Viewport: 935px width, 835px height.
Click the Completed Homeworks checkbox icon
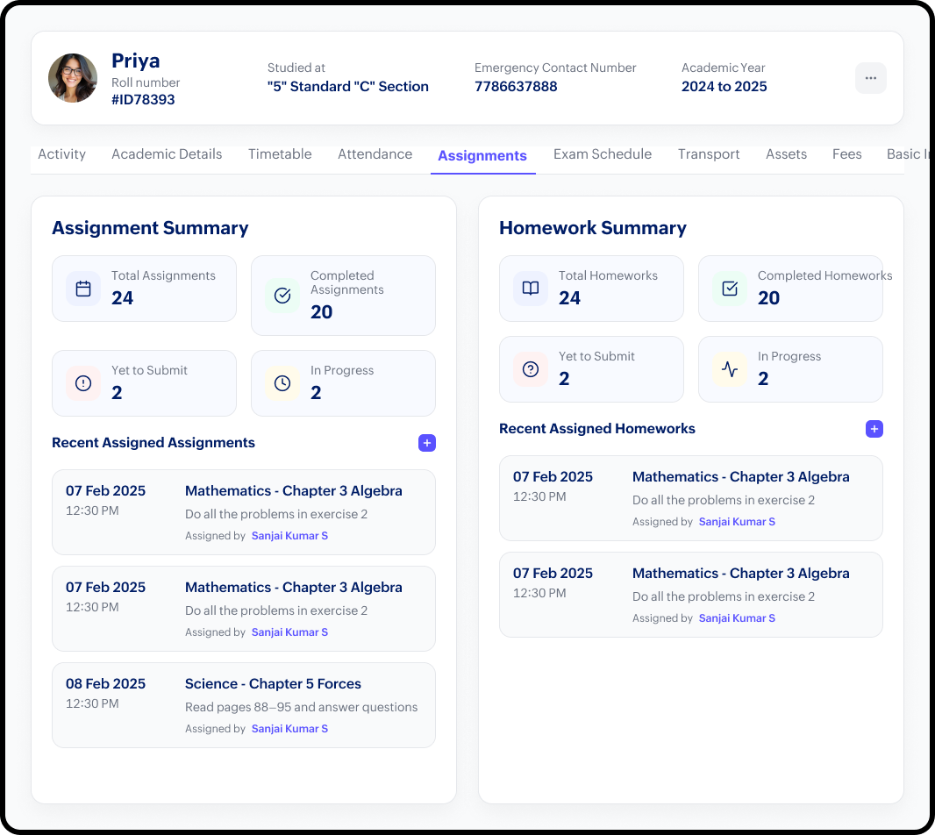[x=730, y=289]
